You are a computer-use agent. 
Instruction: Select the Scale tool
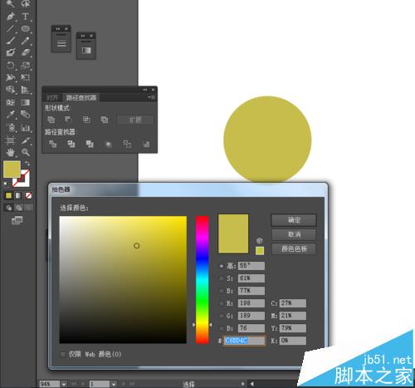(26, 66)
